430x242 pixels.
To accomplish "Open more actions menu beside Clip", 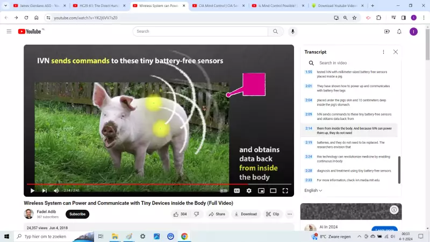I will [290, 214].
